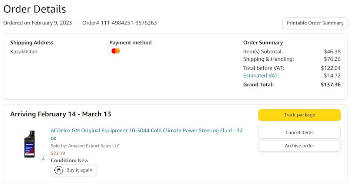
Task: Click the Ordered on February 9, 2023 date
Action: (37, 23)
